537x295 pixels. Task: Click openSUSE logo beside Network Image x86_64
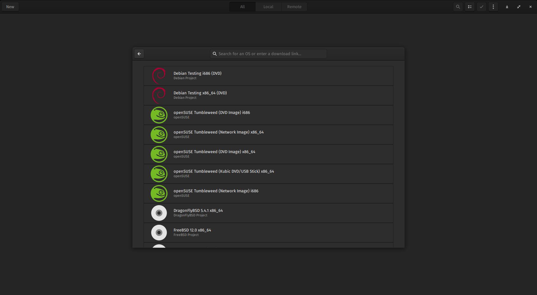(x=159, y=135)
